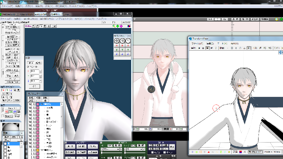Screen dimensions: 283x159
Task: Click purple rotate icon in Metasequoia viewport
Action: click(x=121, y=26)
